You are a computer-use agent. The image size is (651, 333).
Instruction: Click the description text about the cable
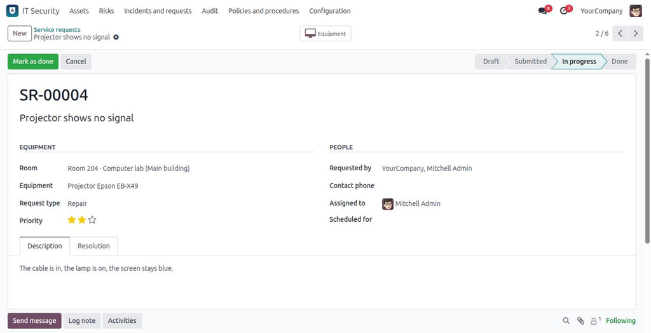click(97, 268)
